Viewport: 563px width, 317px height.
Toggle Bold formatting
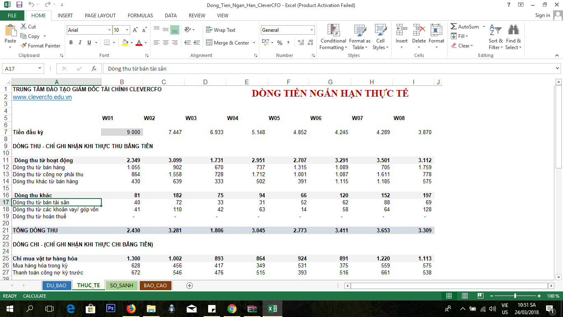71,43
